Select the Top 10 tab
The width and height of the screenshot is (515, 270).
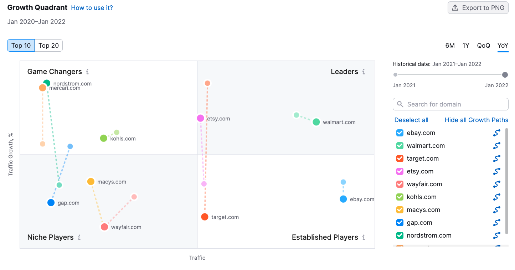21,46
